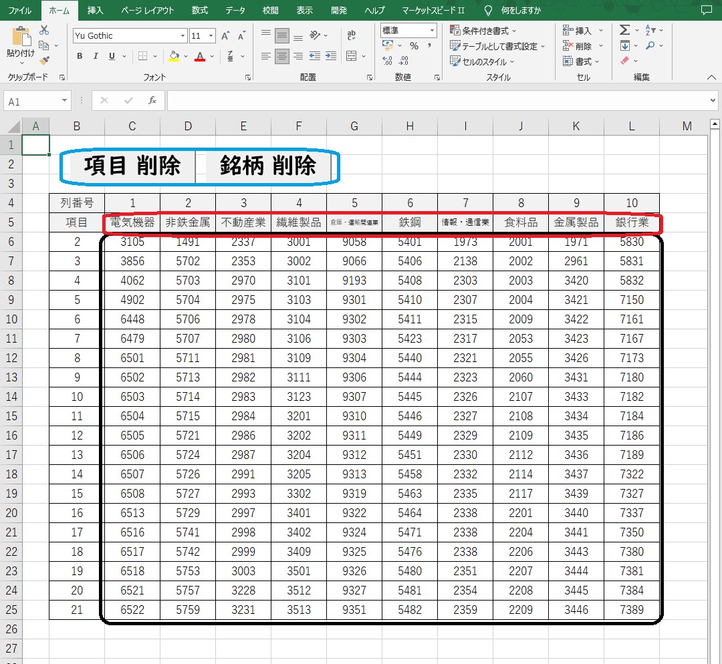Viewport: 722px width, 664px height.
Task: Increase font size with the large A icon
Action: tap(225, 36)
